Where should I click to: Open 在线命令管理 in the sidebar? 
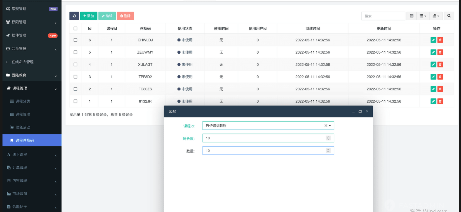coord(32,62)
